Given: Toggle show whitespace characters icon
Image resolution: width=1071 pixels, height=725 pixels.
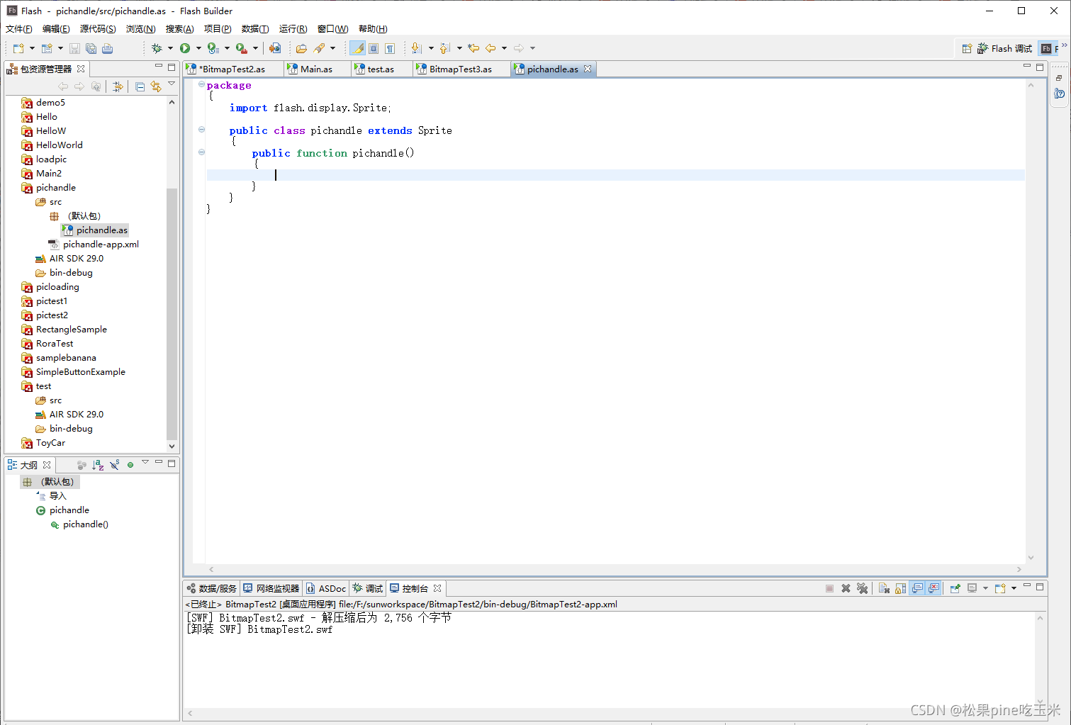Looking at the screenshot, I should point(390,48).
